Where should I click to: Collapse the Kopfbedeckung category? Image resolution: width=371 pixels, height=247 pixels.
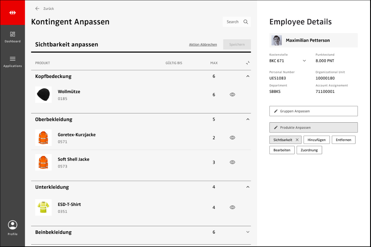(x=248, y=76)
